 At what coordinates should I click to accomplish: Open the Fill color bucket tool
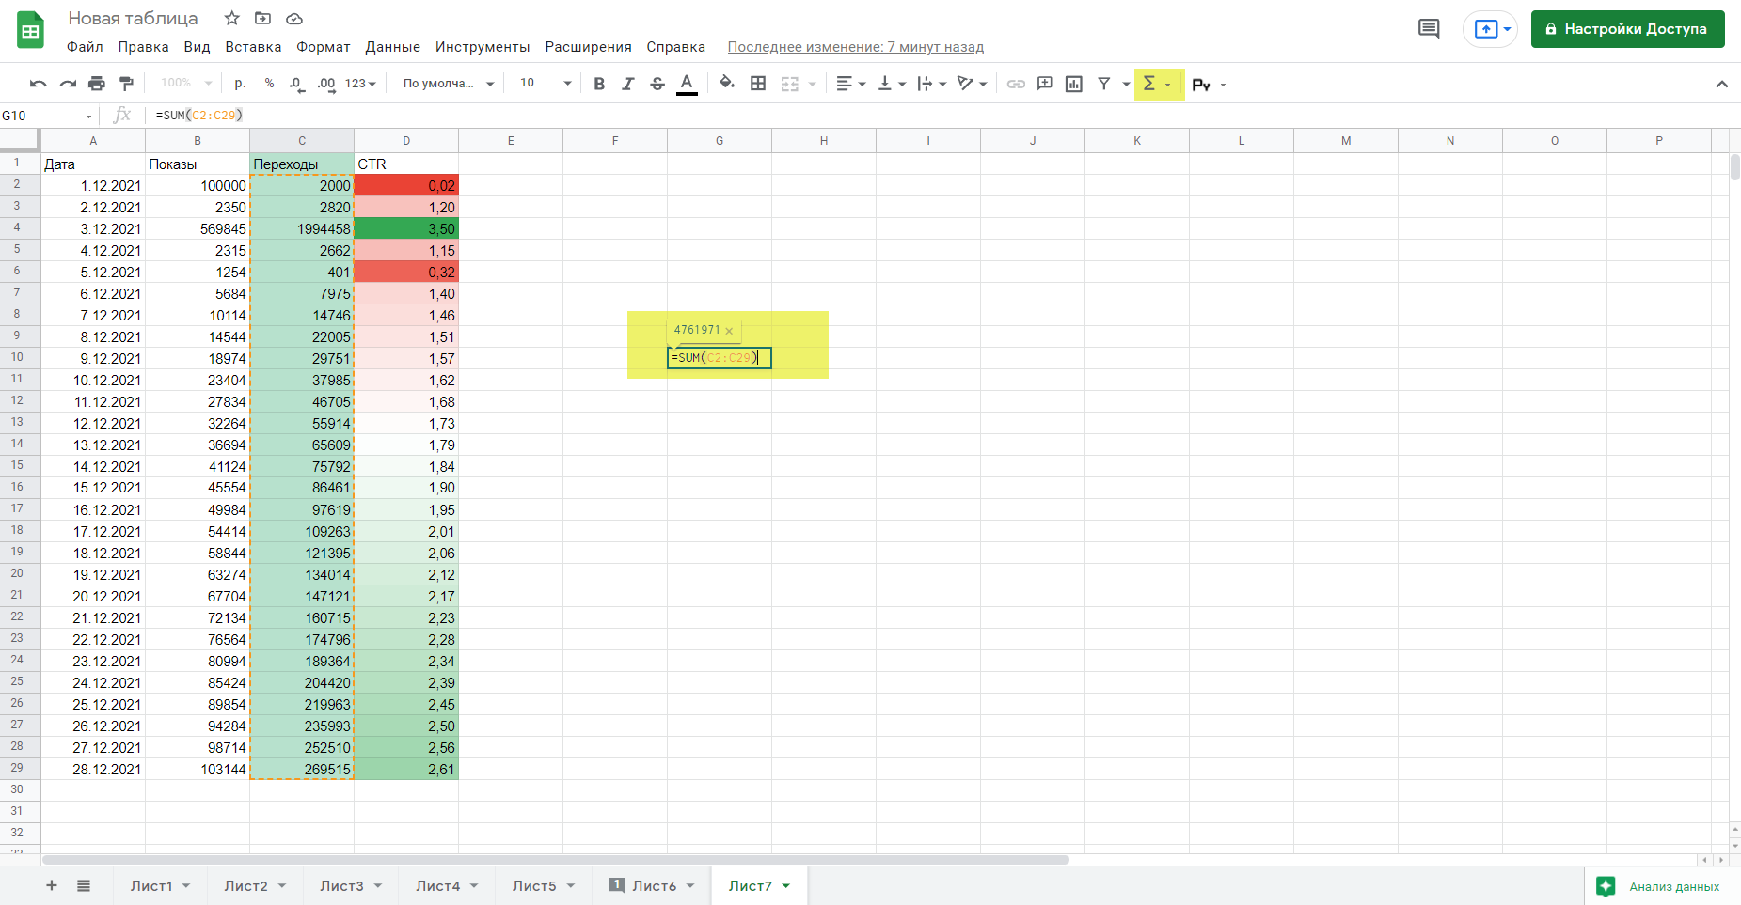click(726, 84)
